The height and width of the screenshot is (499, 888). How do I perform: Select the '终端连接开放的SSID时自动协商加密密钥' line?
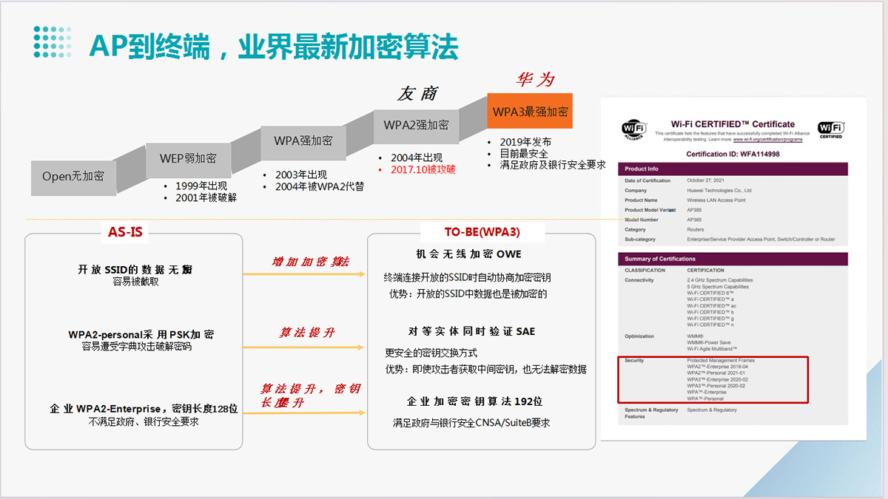coord(468,278)
